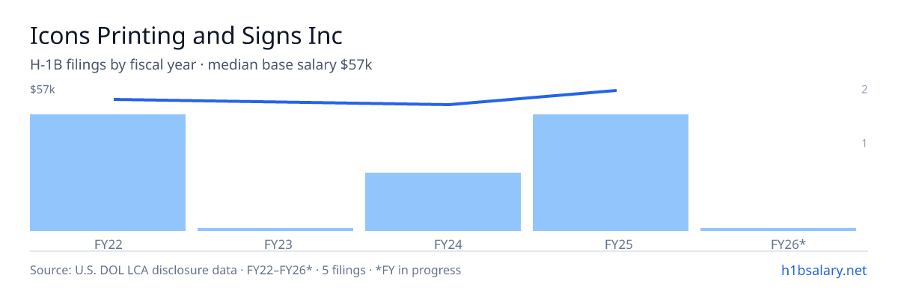The width and height of the screenshot is (898, 299).
Task: Click the right axis value 1
Action: pyautogui.click(x=864, y=143)
